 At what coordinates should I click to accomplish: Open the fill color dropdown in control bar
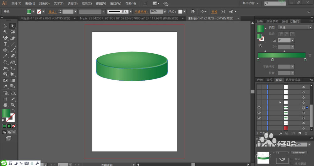[x=33, y=12]
